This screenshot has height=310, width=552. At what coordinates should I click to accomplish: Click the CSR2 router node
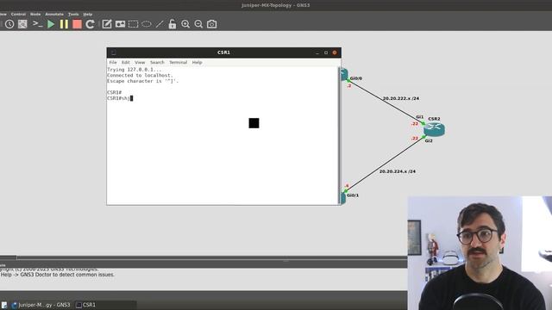click(x=434, y=129)
